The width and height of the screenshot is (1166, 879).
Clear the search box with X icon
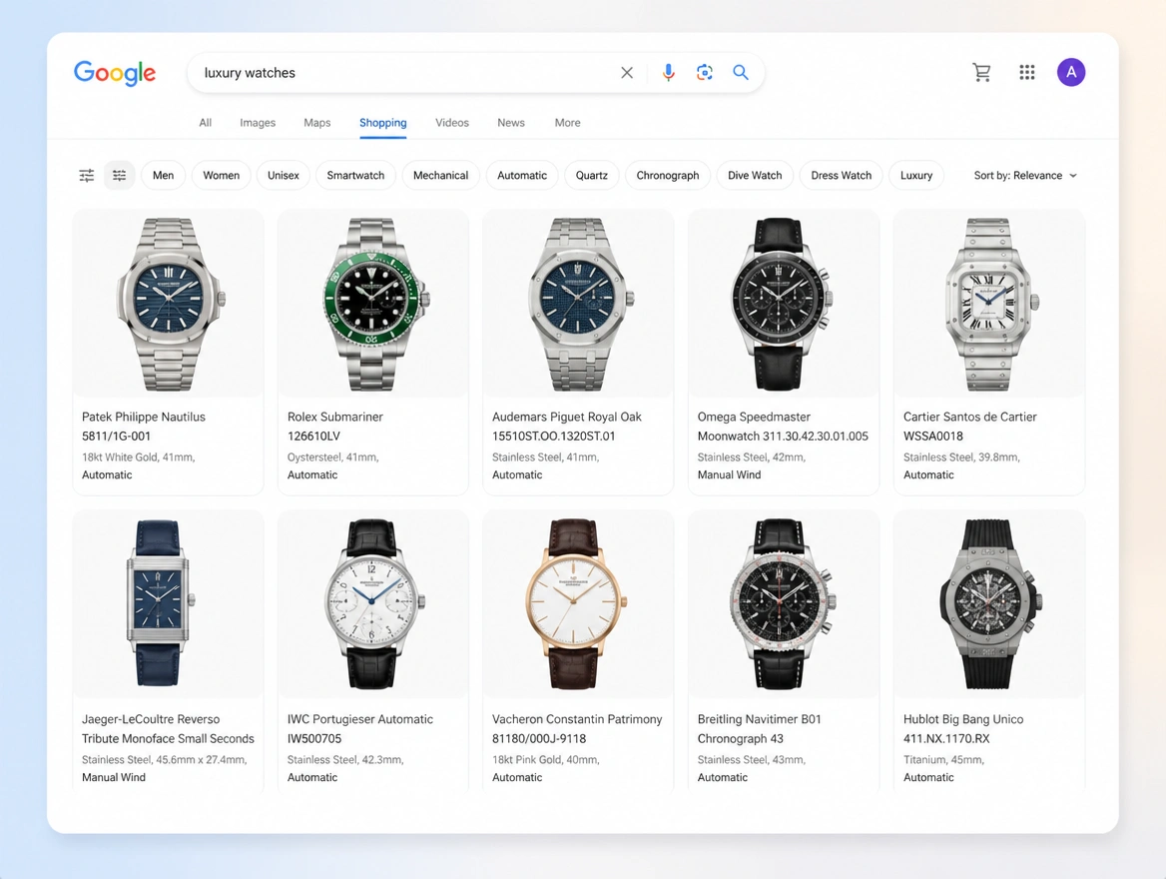[x=627, y=72]
